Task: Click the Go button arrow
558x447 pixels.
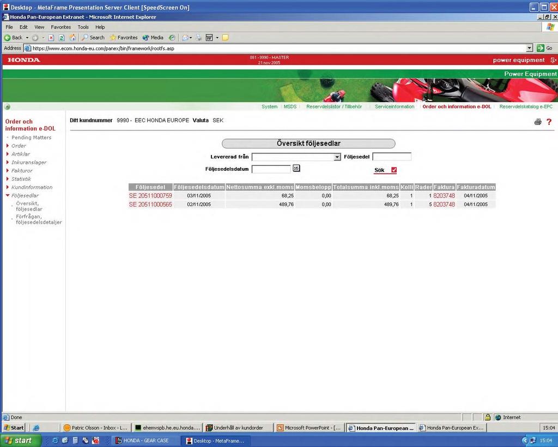Action: click(541, 48)
